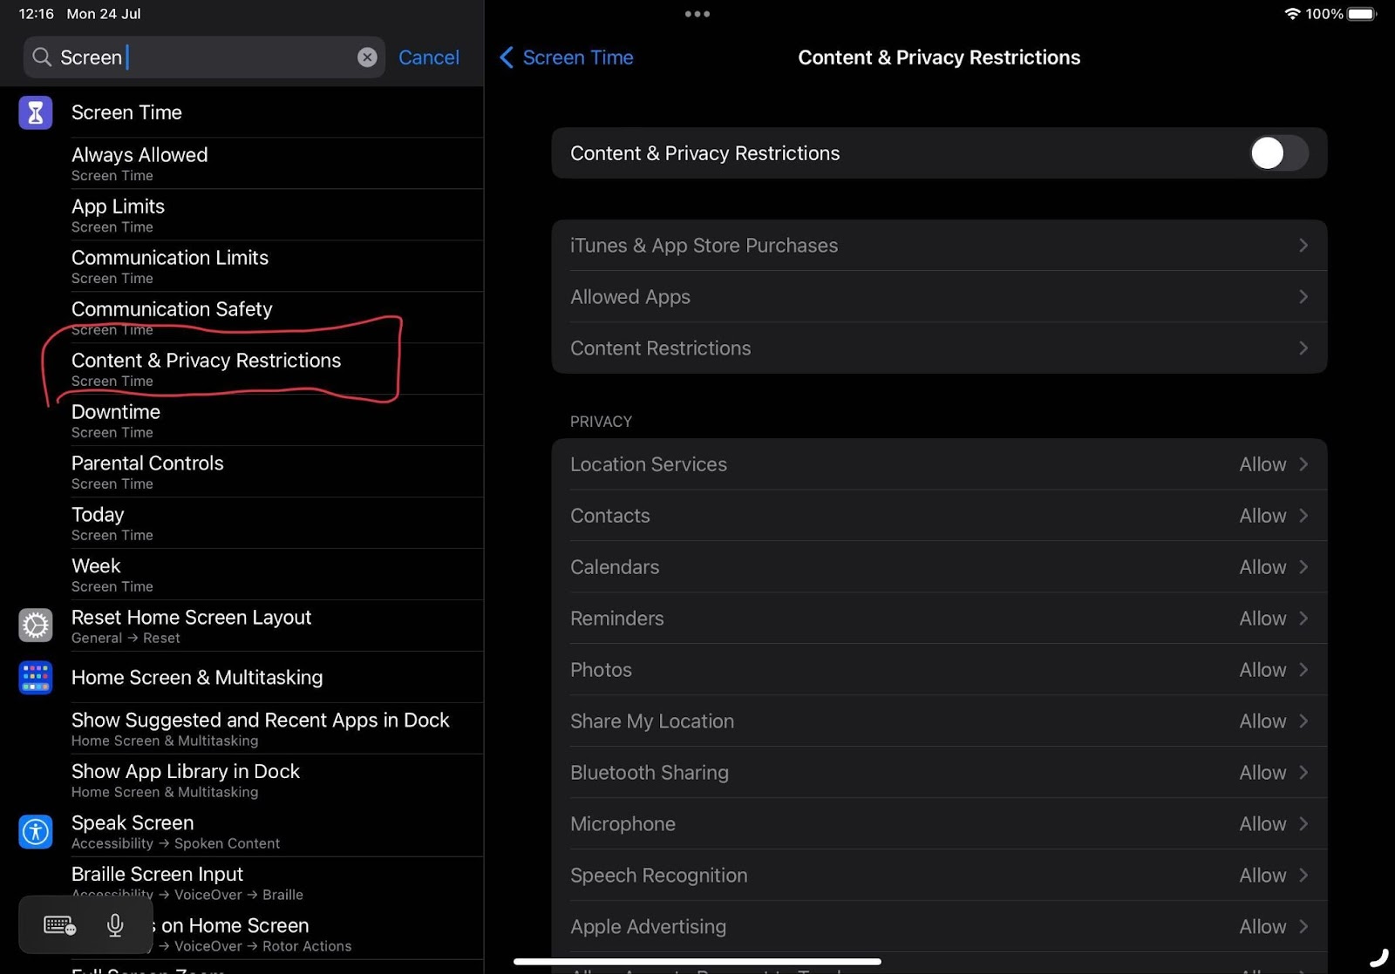Click inside the Screen search field
Screen dimensions: 1395x974
click(x=204, y=57)
